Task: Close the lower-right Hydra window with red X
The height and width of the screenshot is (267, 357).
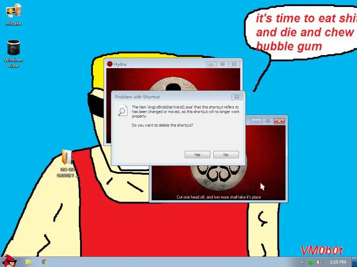Action: (279, 121)
